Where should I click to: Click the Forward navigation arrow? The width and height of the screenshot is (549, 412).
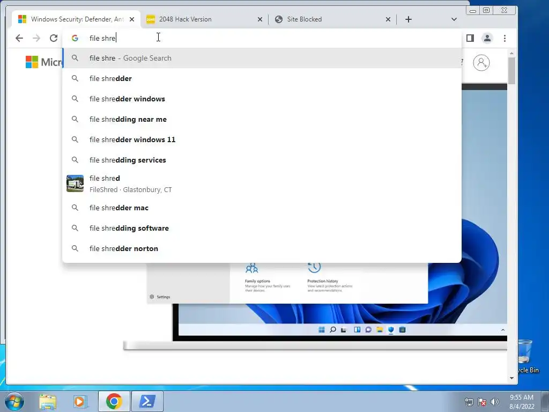[36, 38]
